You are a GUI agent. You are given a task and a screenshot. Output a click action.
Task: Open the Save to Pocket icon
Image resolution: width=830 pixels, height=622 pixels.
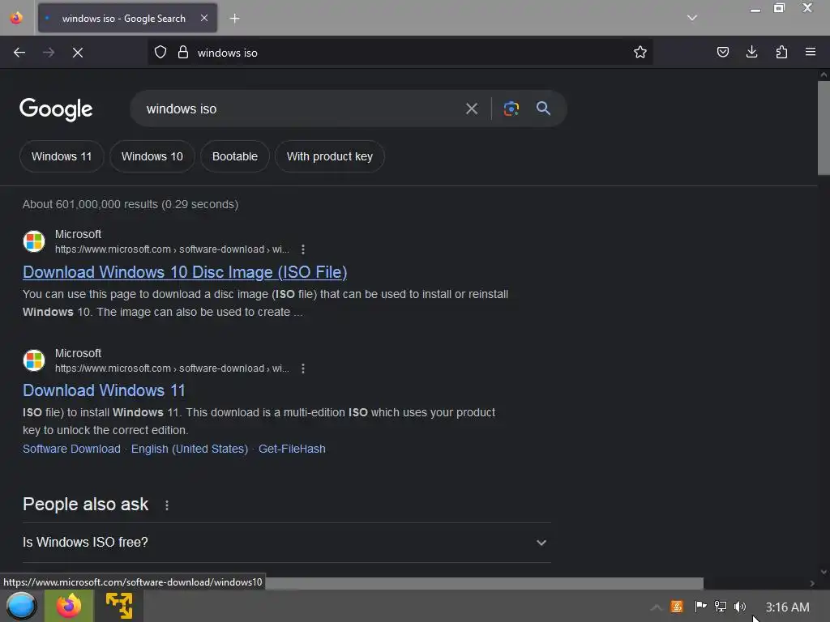[x=722, y=52]
